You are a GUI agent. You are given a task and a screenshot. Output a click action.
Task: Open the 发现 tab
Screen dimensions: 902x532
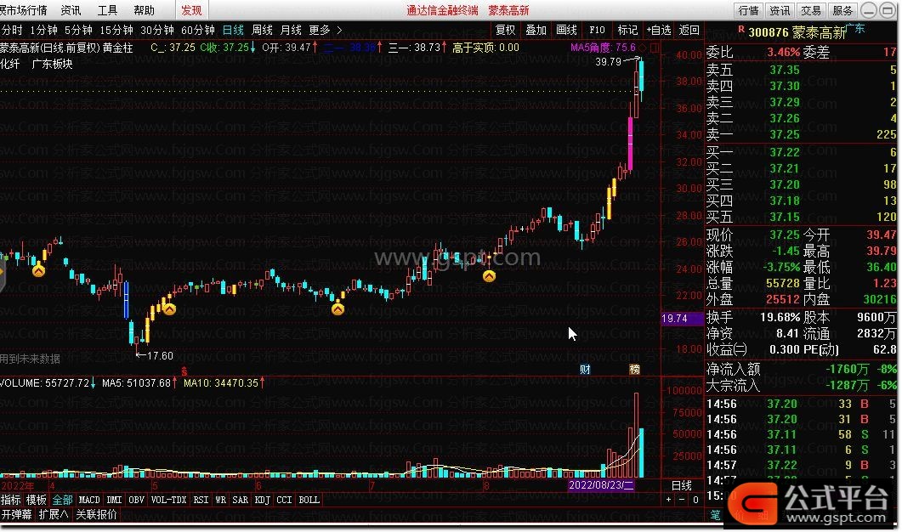pyautogui.click(x=191, y=10)
